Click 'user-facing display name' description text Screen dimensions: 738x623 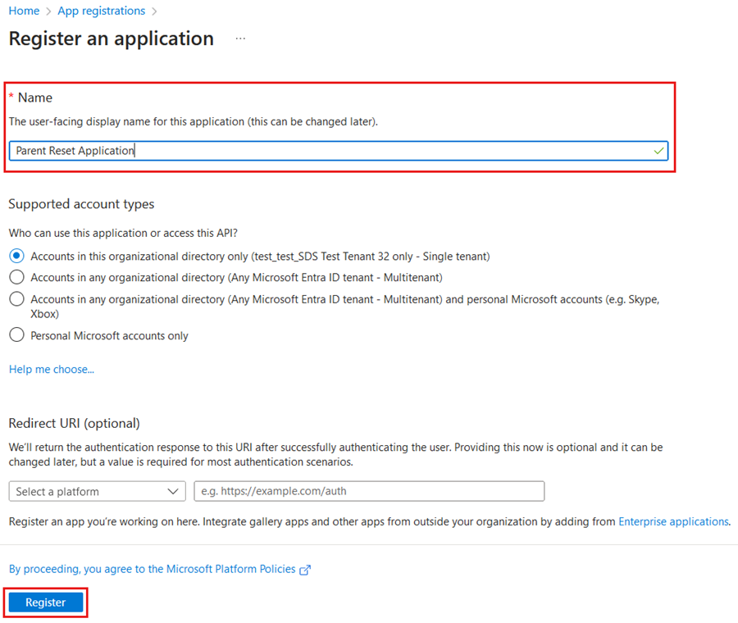pyautogui.click(x=193, y=121)
